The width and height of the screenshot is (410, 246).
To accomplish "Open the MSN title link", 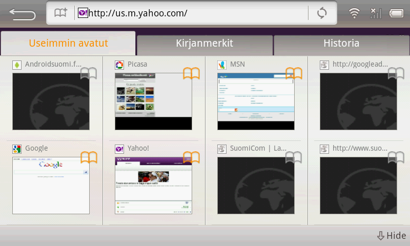I will 237,65.
